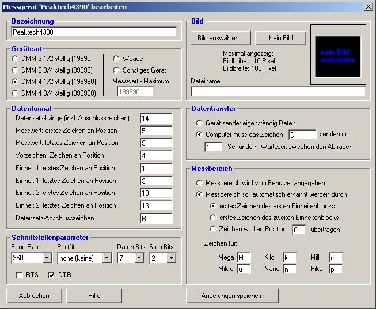Viewport: 376px width, 309px height.
Task: Edit 'Einheit 2: letztes Zeichen' field
Action: [x=156, y=205]
